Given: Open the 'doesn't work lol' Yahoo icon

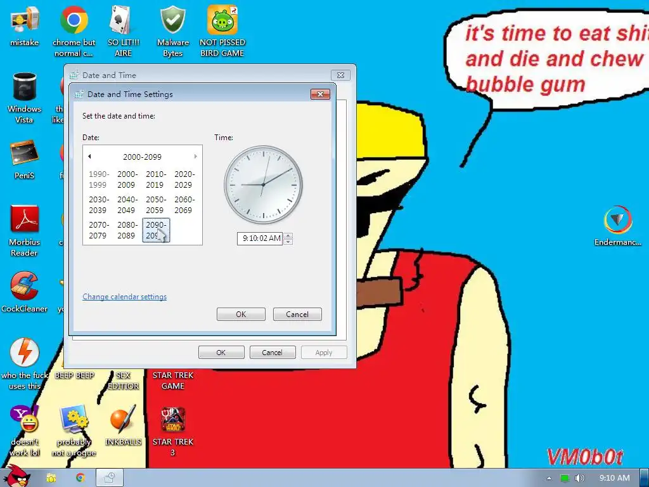Looking at the screenshot, I should 25,431.
